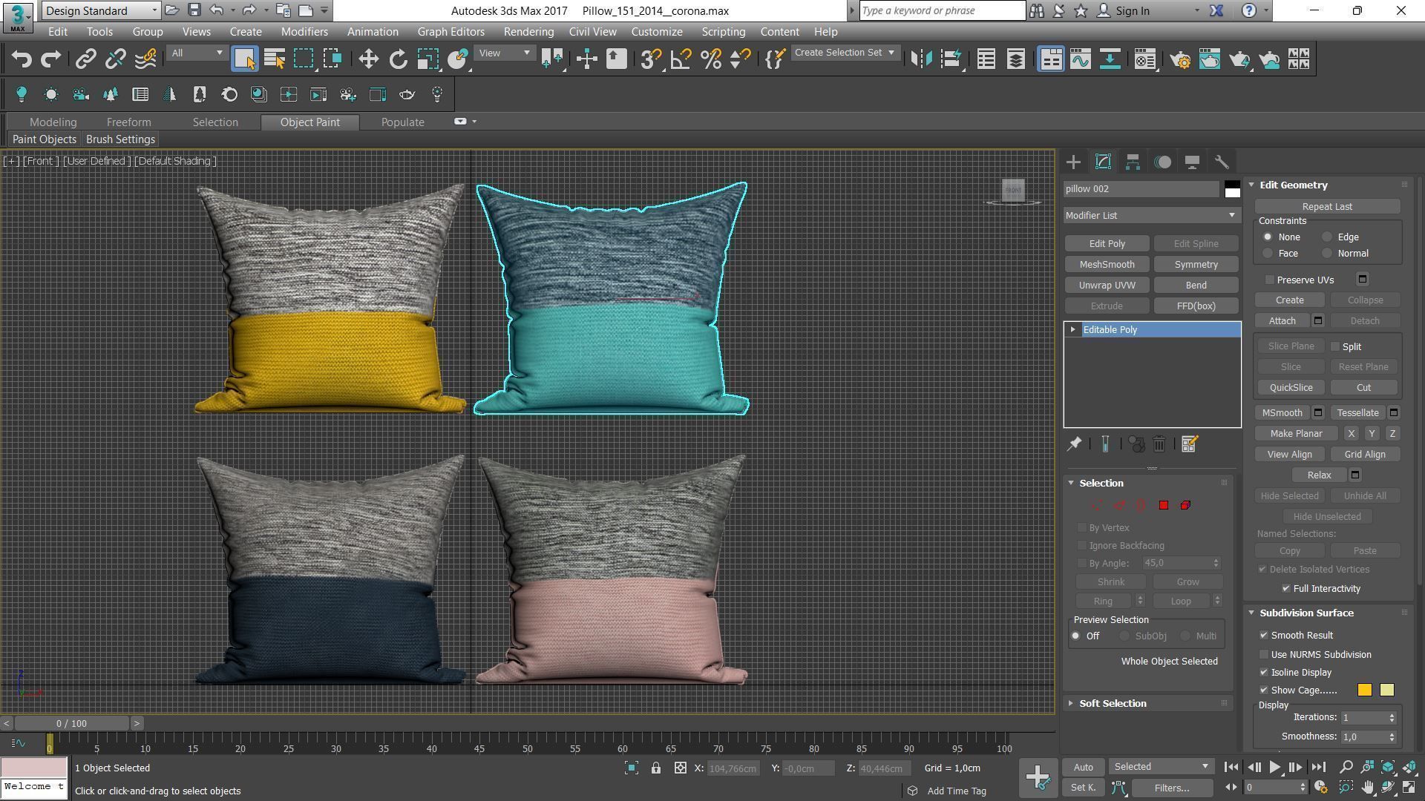Image resolution: width=1425 pixels, height=801 pixels.
Task: Click the object color swatch beside pillow 002
Action: click(1232, 189)
